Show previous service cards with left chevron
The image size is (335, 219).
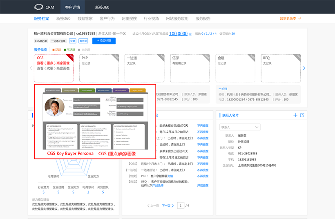click(31, 68)
